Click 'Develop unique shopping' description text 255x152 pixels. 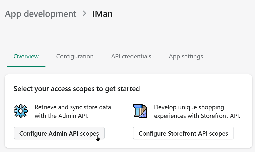coord(189,108)
